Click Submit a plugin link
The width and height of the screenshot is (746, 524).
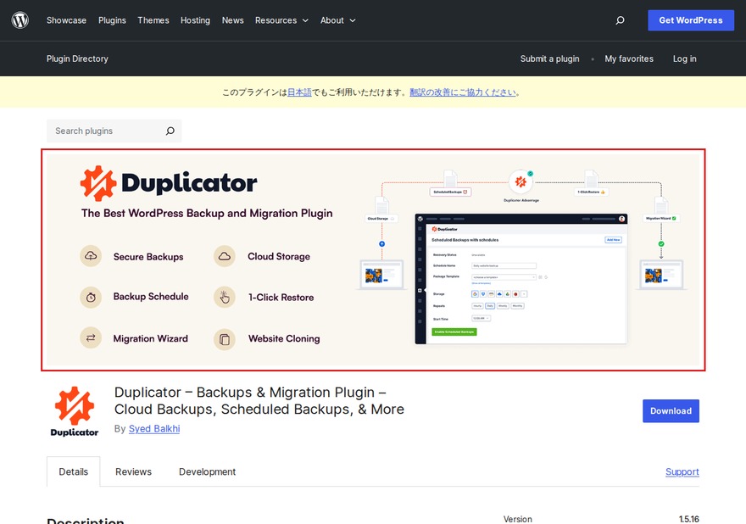[x=549, y=59]
